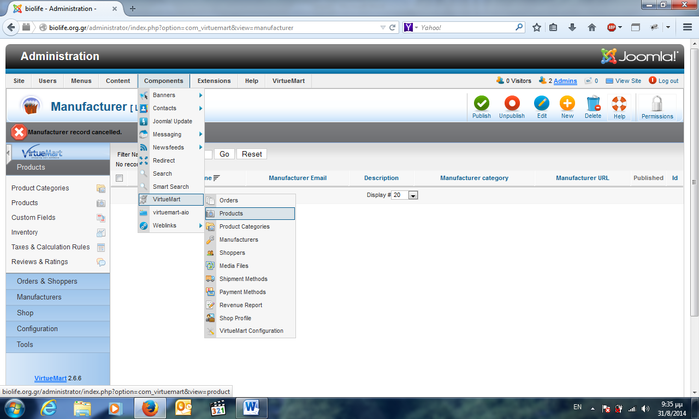Click Firefox bookmark star icon
This screenshot has height=419, width=699.
(x=537, y=27)
